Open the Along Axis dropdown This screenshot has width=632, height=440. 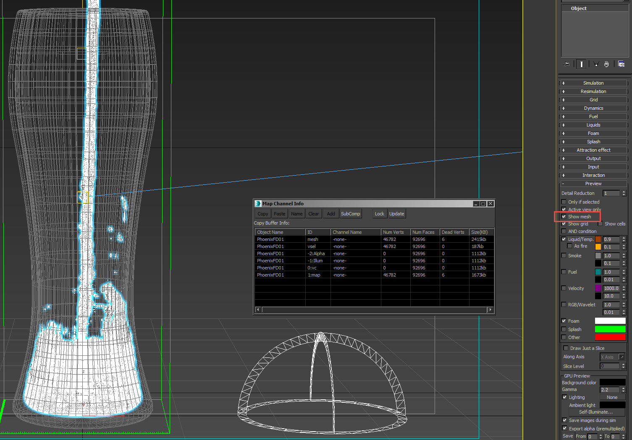[x=612, y=357]
